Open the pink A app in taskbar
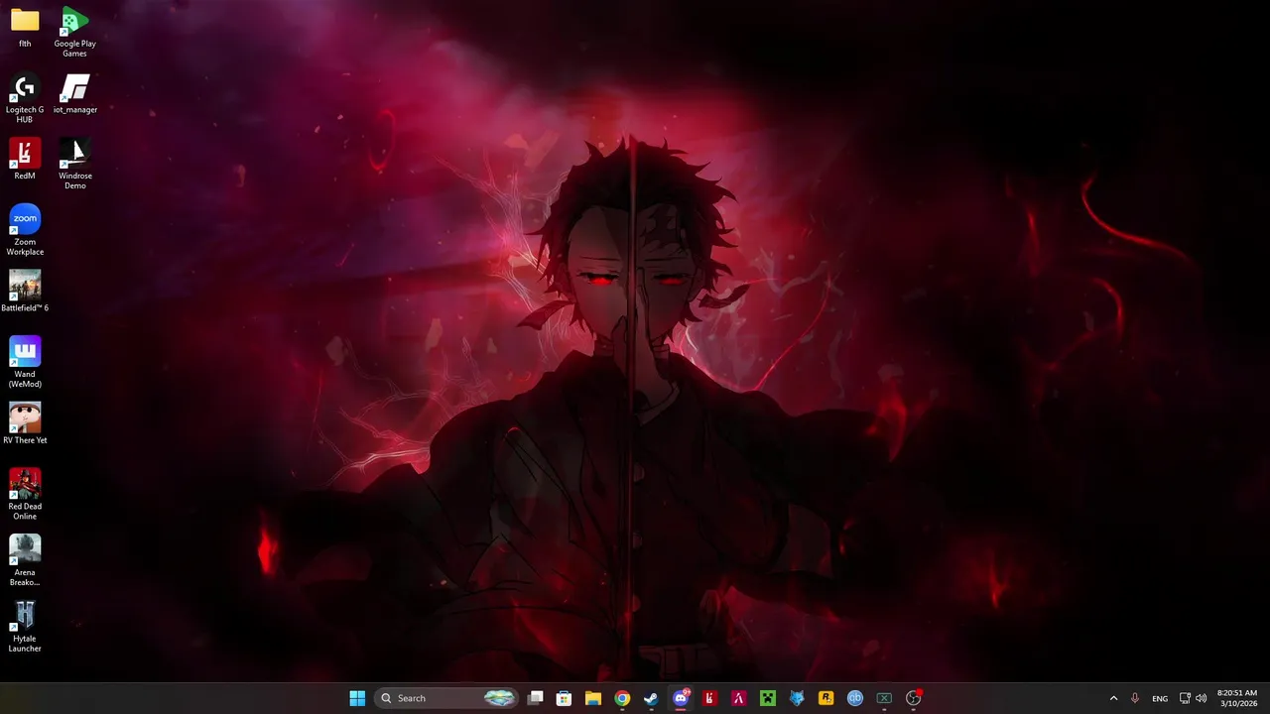 point(738,698)
